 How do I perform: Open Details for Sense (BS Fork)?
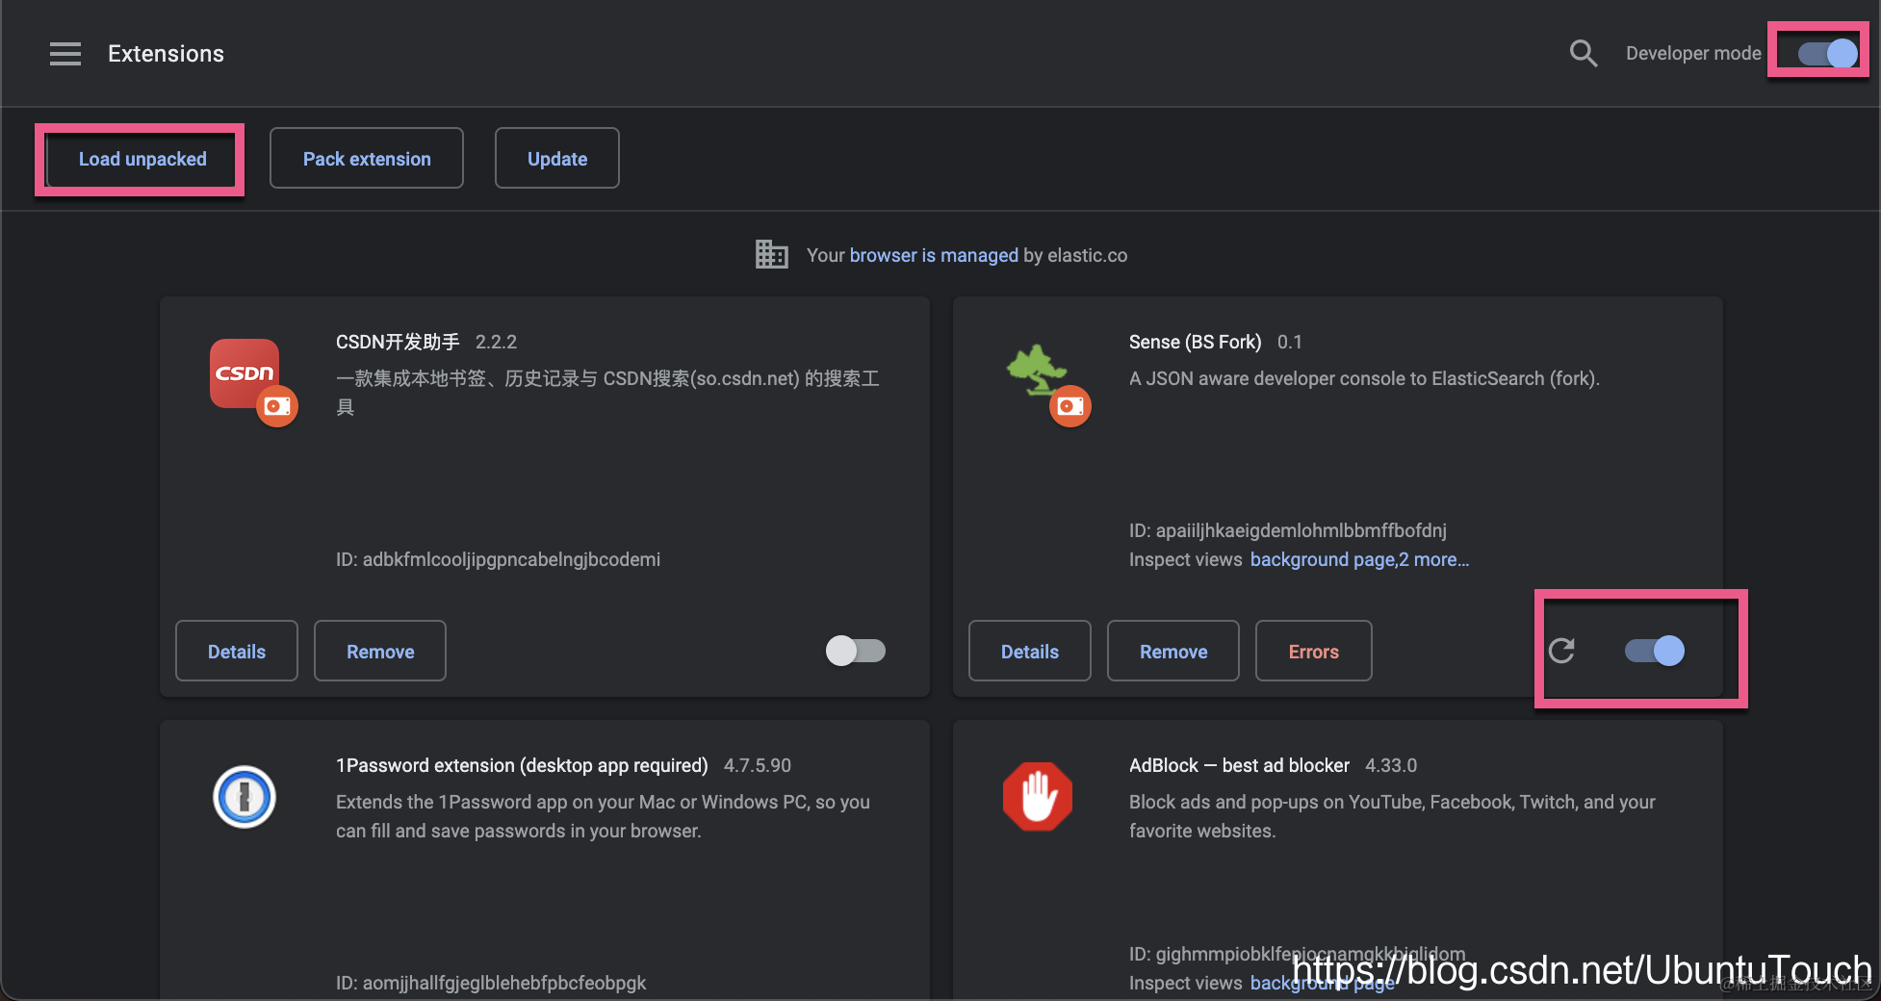pyautogui.click(x=1030, y=652)
